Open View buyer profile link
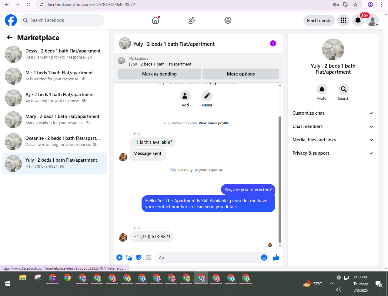The height and width of the screenshot is (296, 388). coord(214,123)
